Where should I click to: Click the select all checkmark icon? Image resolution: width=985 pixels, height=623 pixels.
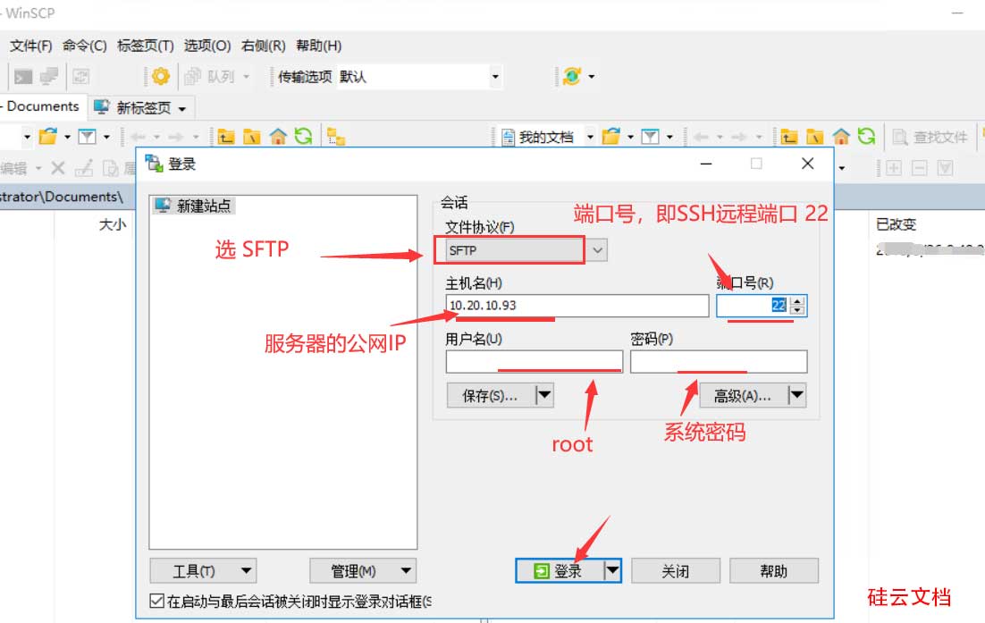(945, 168)
